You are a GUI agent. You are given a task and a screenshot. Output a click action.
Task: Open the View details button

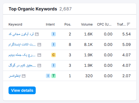[x=22, y=90]
